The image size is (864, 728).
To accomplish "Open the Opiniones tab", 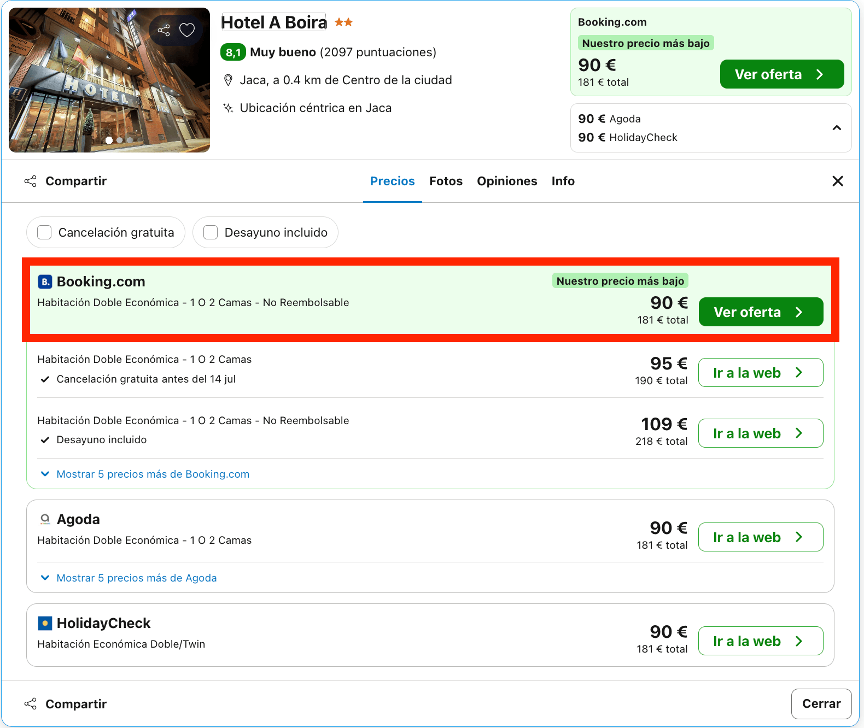I will pos(507,181).
